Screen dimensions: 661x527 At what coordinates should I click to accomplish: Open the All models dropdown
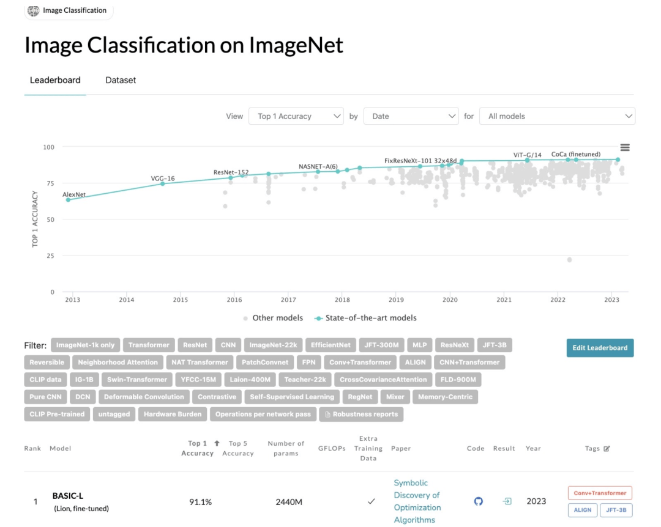558,116
